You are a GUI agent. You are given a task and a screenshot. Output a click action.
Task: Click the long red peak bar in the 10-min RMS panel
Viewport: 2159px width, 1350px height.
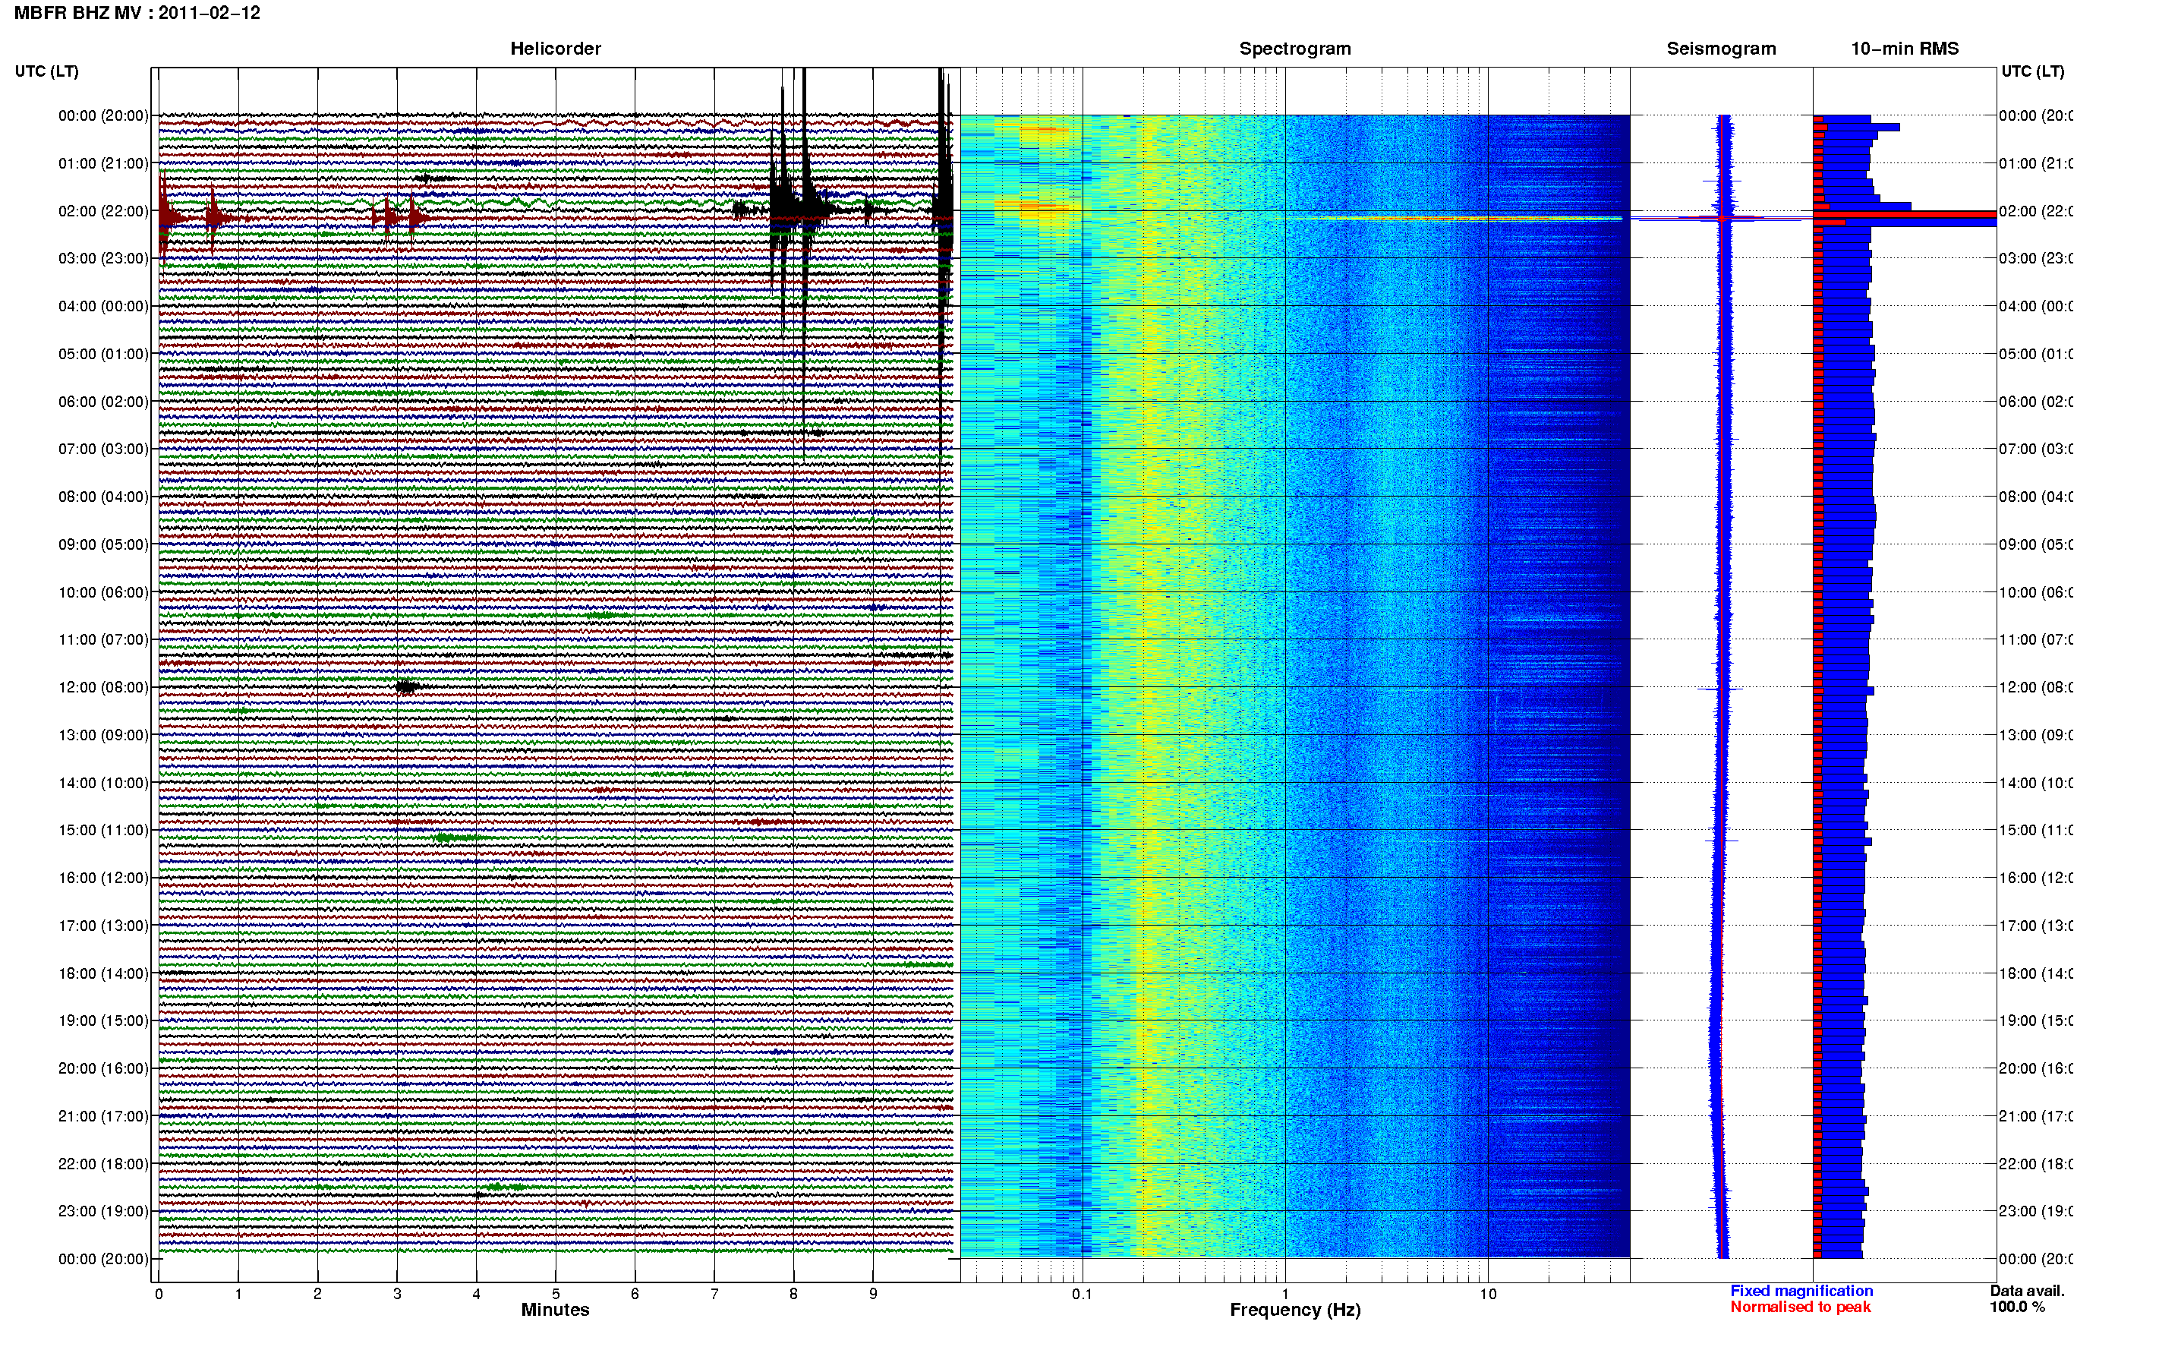(1905, 215)
